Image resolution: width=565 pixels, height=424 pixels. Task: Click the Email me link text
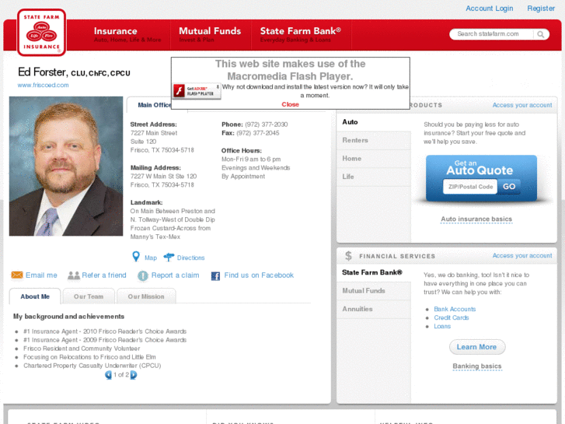point(41,275)
